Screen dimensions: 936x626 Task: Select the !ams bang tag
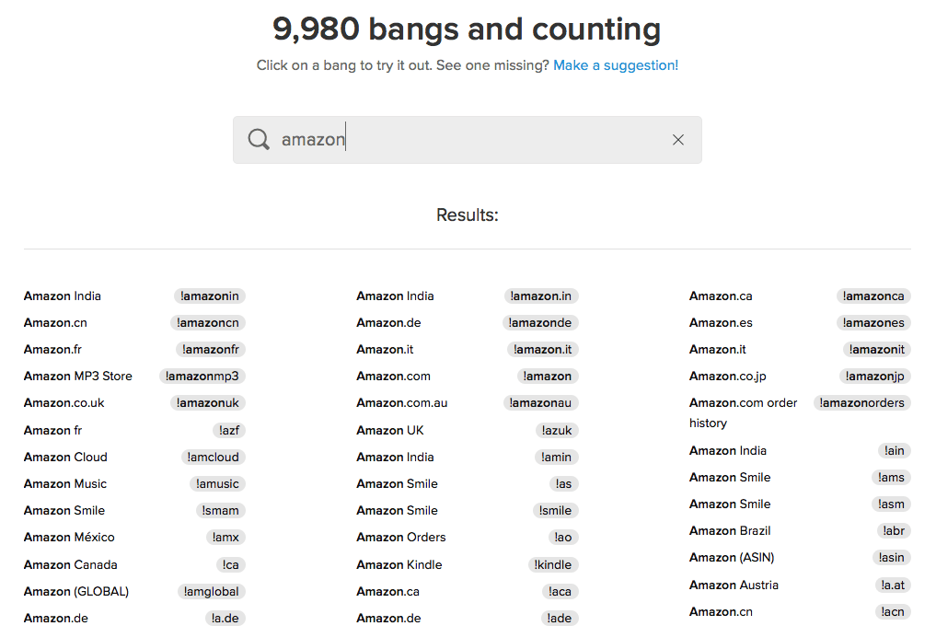coord(891,477)
